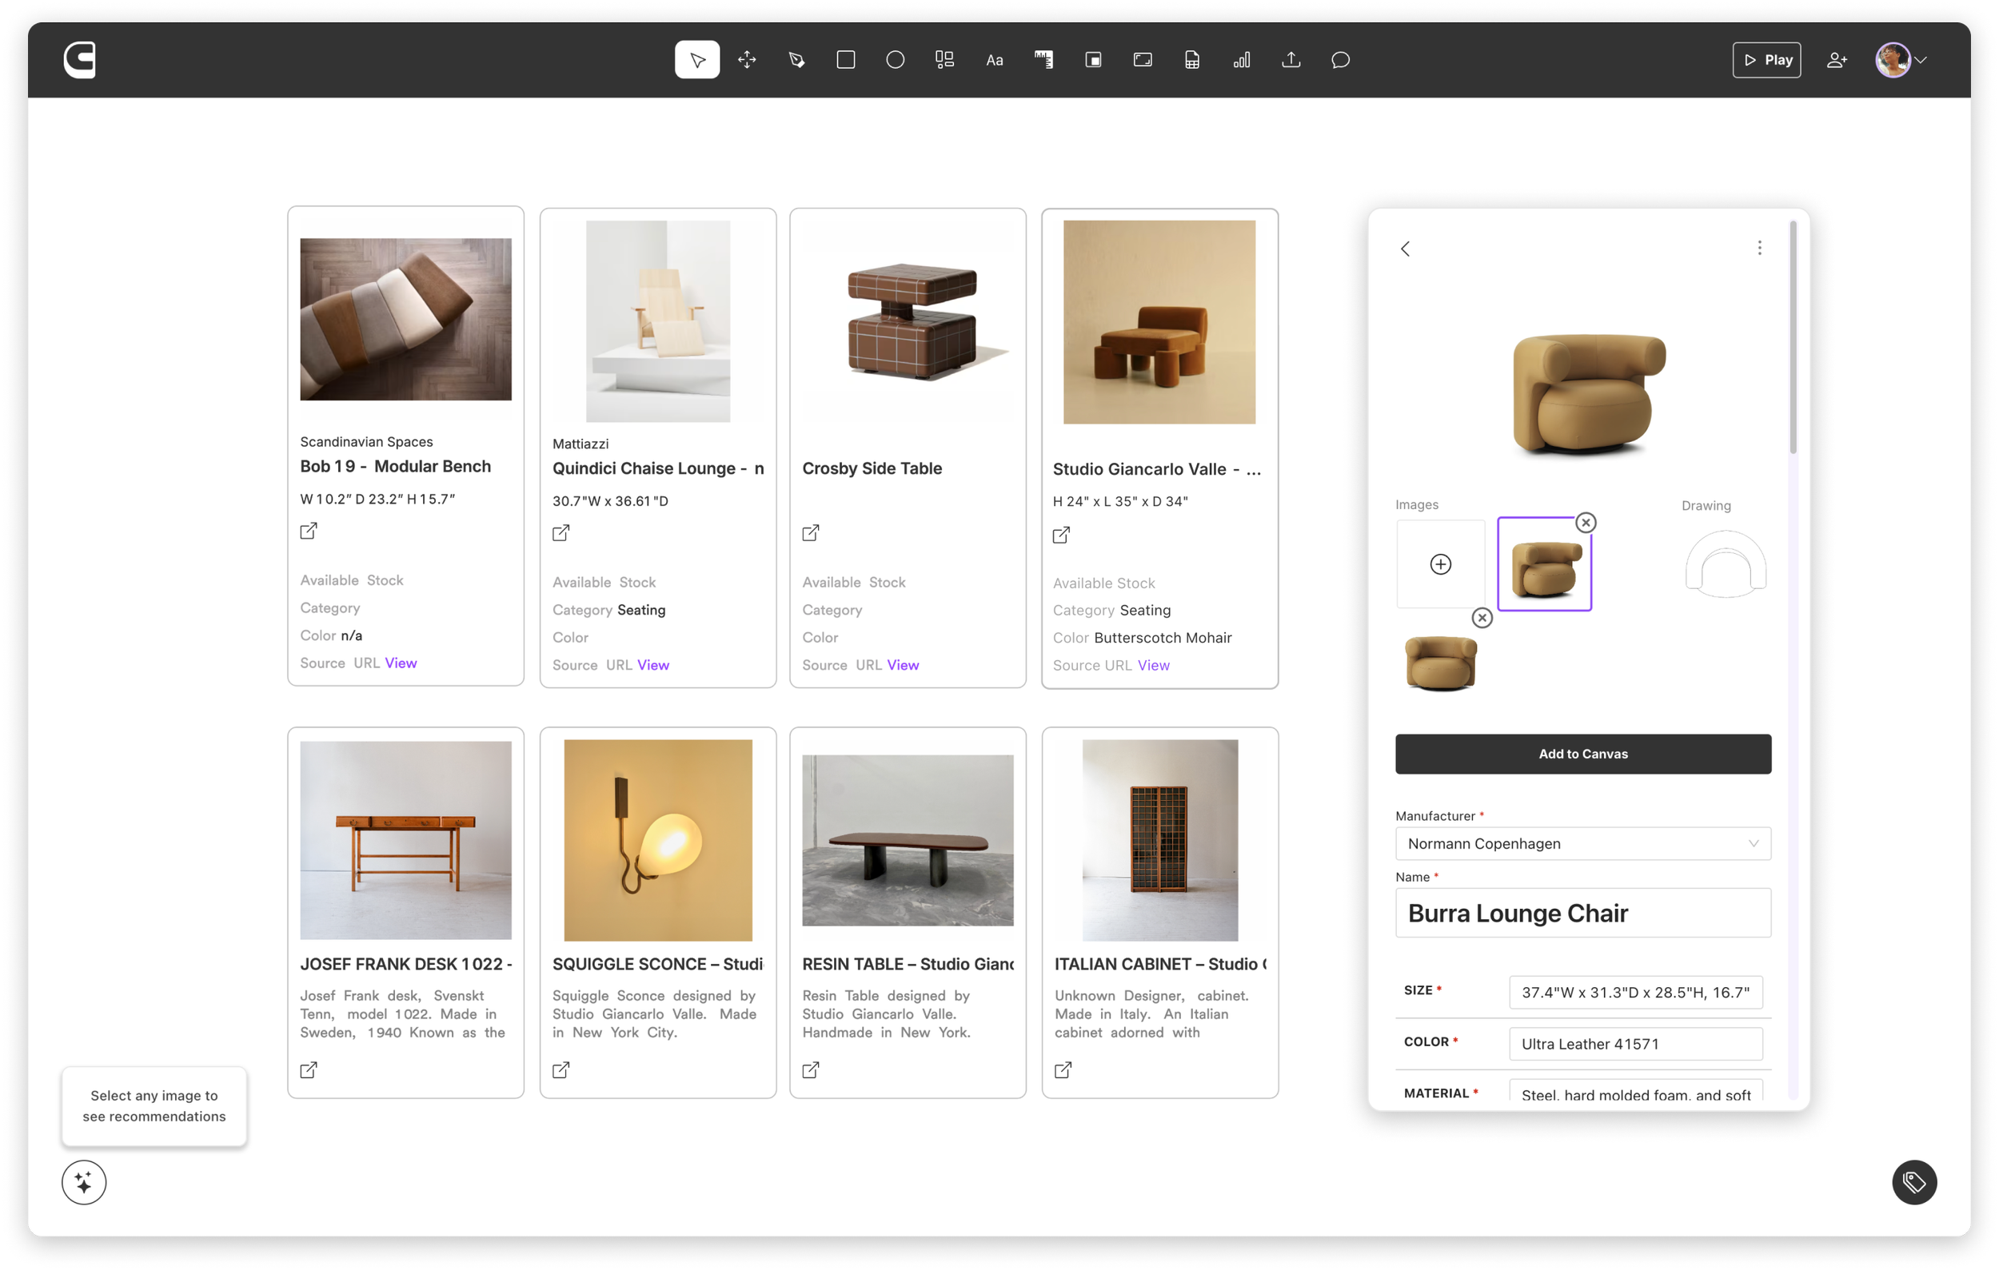The image size is (1999, 1270).
Task: Open the Manufacturer dropdown Normann Copenhagen
Action: tap(1582, 842)
